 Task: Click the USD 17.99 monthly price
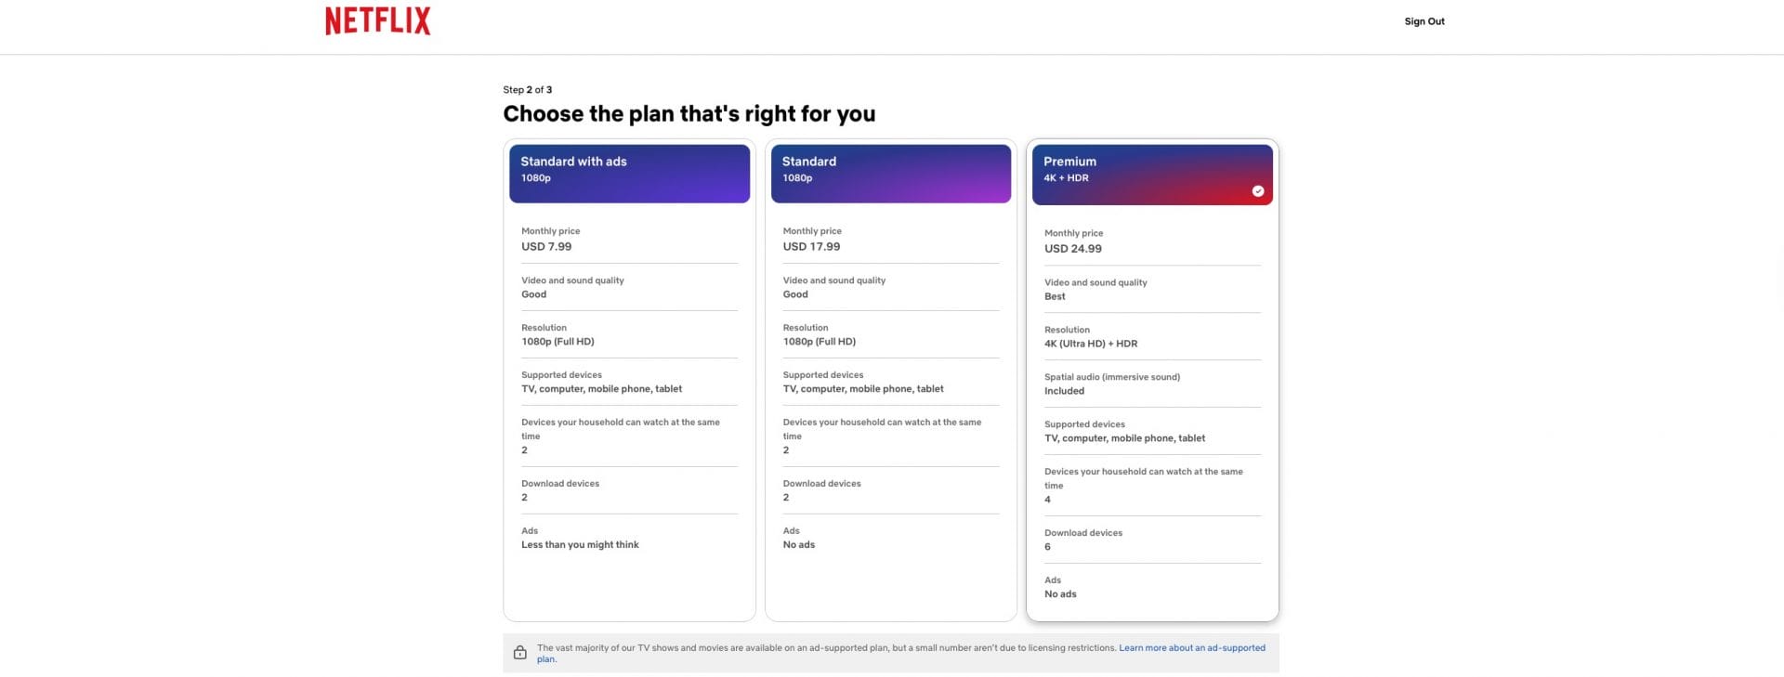point(811,247)
